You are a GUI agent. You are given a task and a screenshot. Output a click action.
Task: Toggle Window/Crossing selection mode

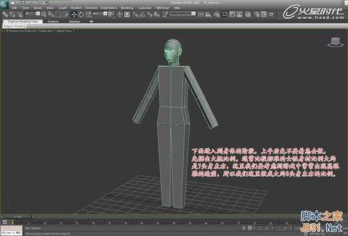[x=66, y=15]
